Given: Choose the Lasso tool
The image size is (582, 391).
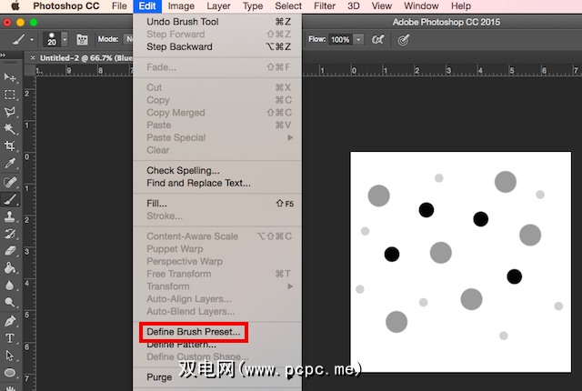Looking at the screenshot, I should (11, 112).
